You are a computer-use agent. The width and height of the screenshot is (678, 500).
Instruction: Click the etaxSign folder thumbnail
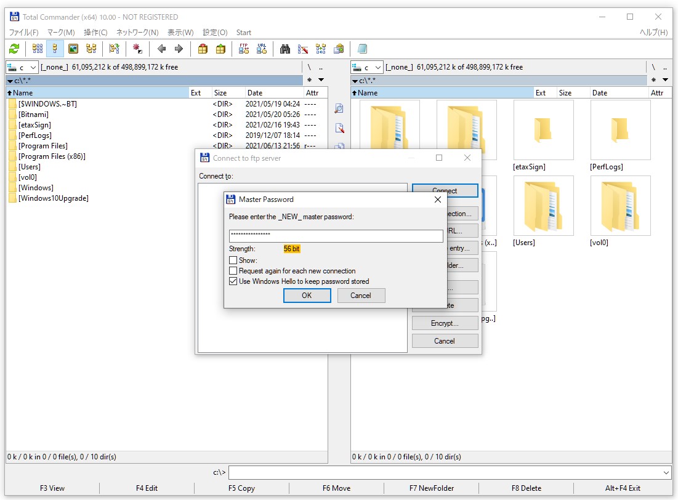click(543, 130)
